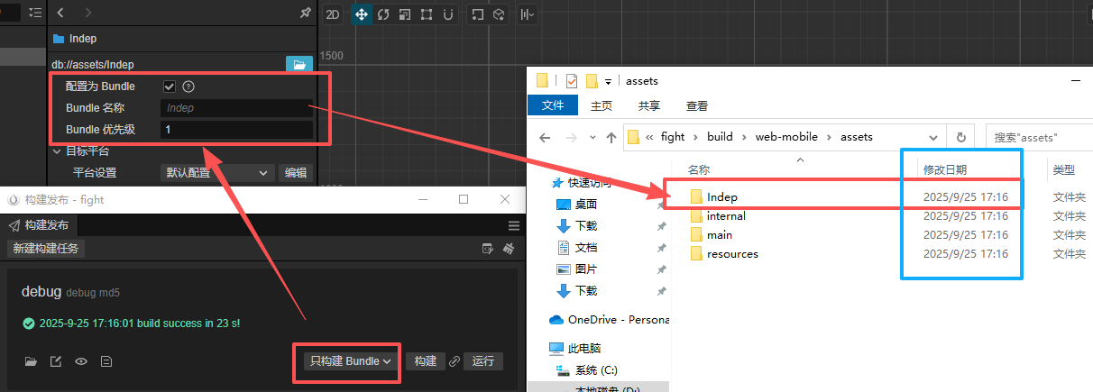Open the 主页 ribbon tab in Explorer
The width and height of the screenshot is (1093, 392).
click(602, 105)
